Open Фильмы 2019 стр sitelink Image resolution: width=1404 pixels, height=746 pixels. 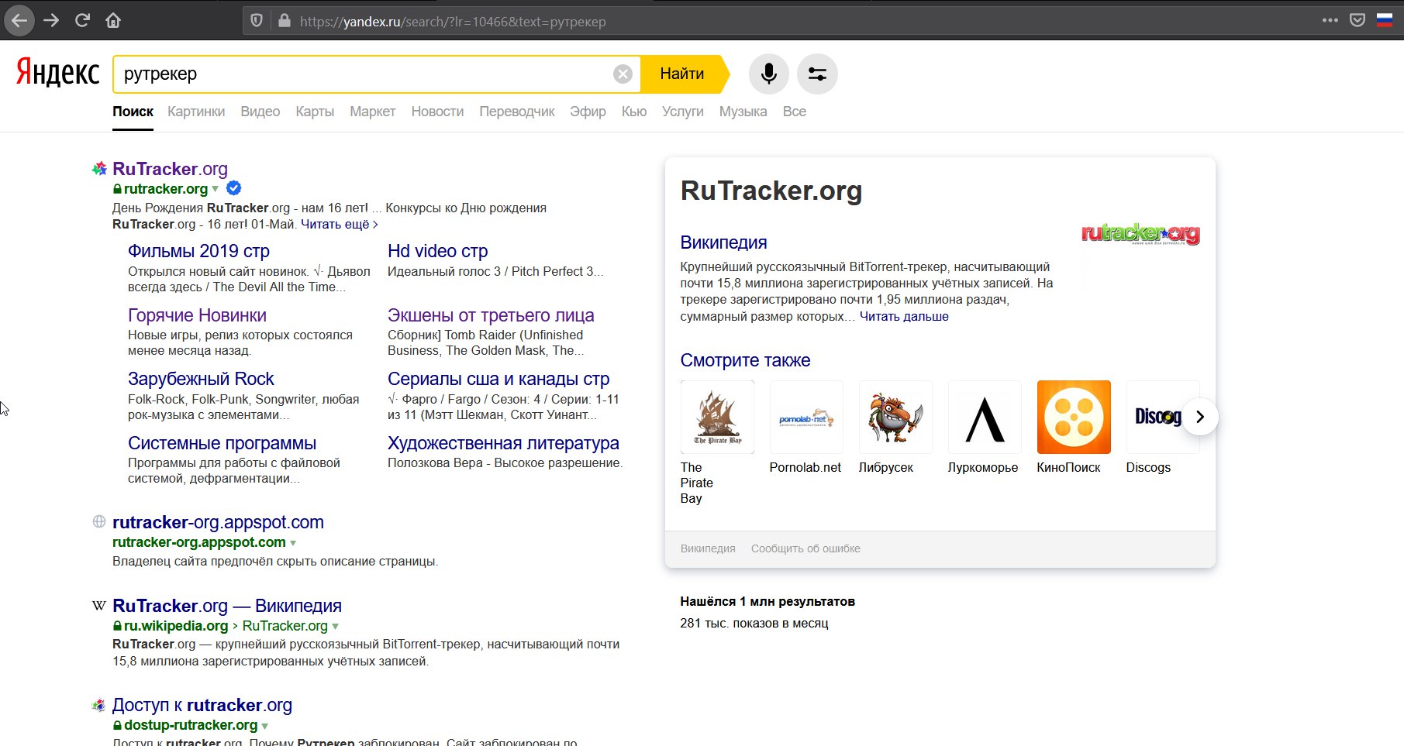[x=198, y=251]
